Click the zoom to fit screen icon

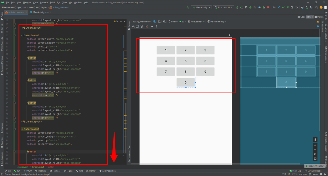pyautogui.click(x=315, y=159)
